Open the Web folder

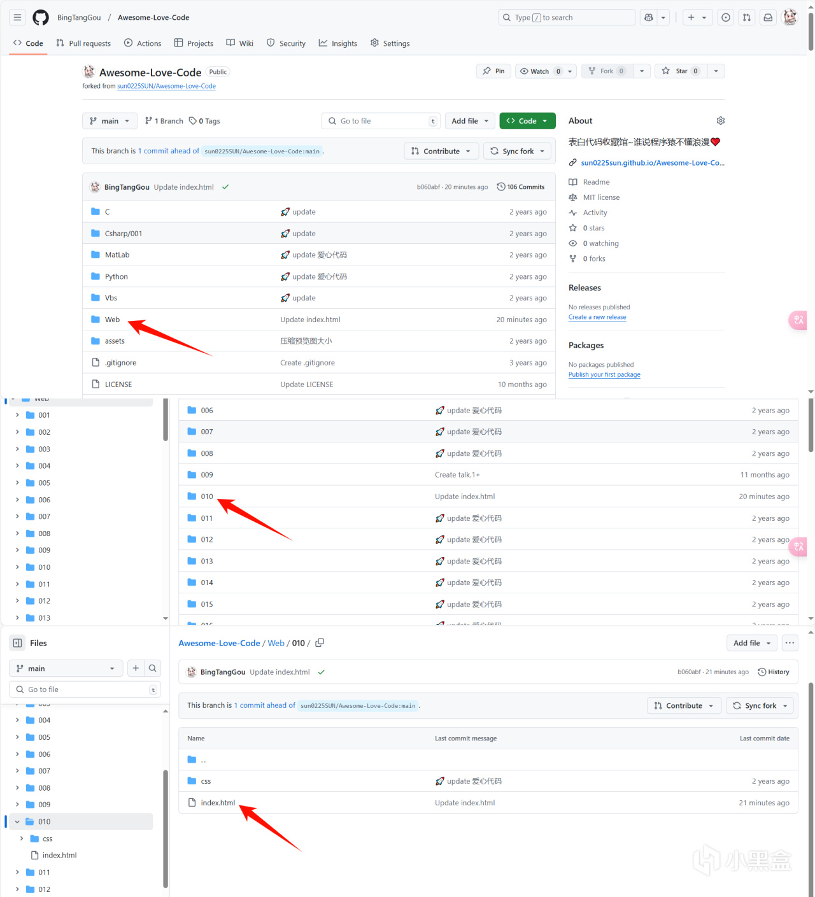click(x=112, y=320)
